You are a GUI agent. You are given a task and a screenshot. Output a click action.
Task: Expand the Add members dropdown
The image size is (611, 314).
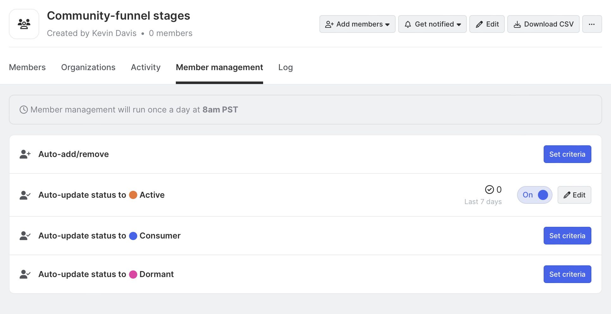click(x=357, y=24)
